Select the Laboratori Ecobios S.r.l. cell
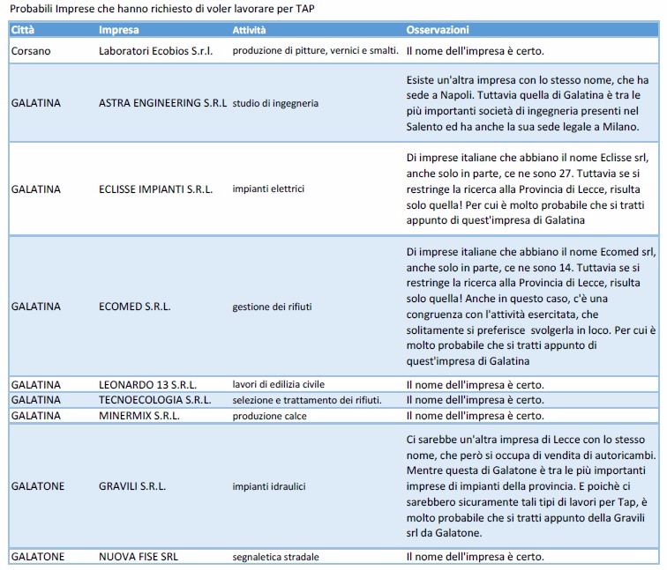 [x=155, y=51]
